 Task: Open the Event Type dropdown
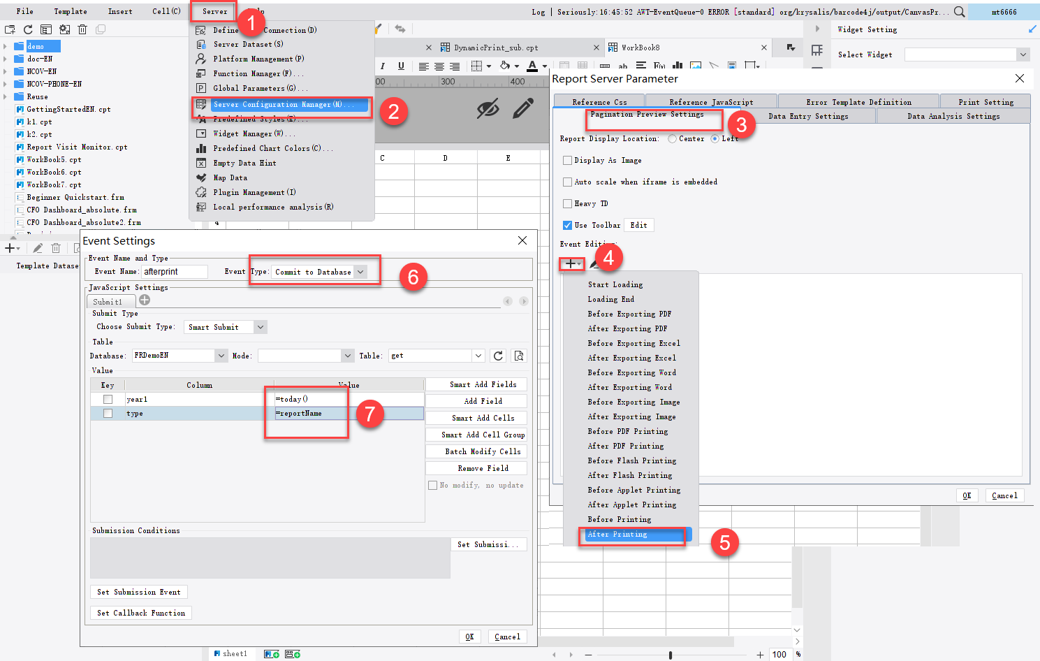pos(360,272)
